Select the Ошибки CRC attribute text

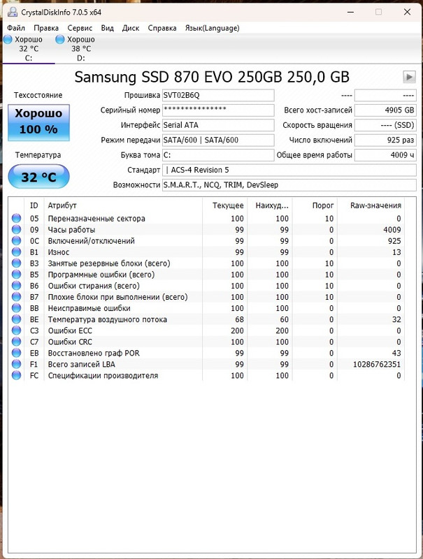[x=70, y=342]
